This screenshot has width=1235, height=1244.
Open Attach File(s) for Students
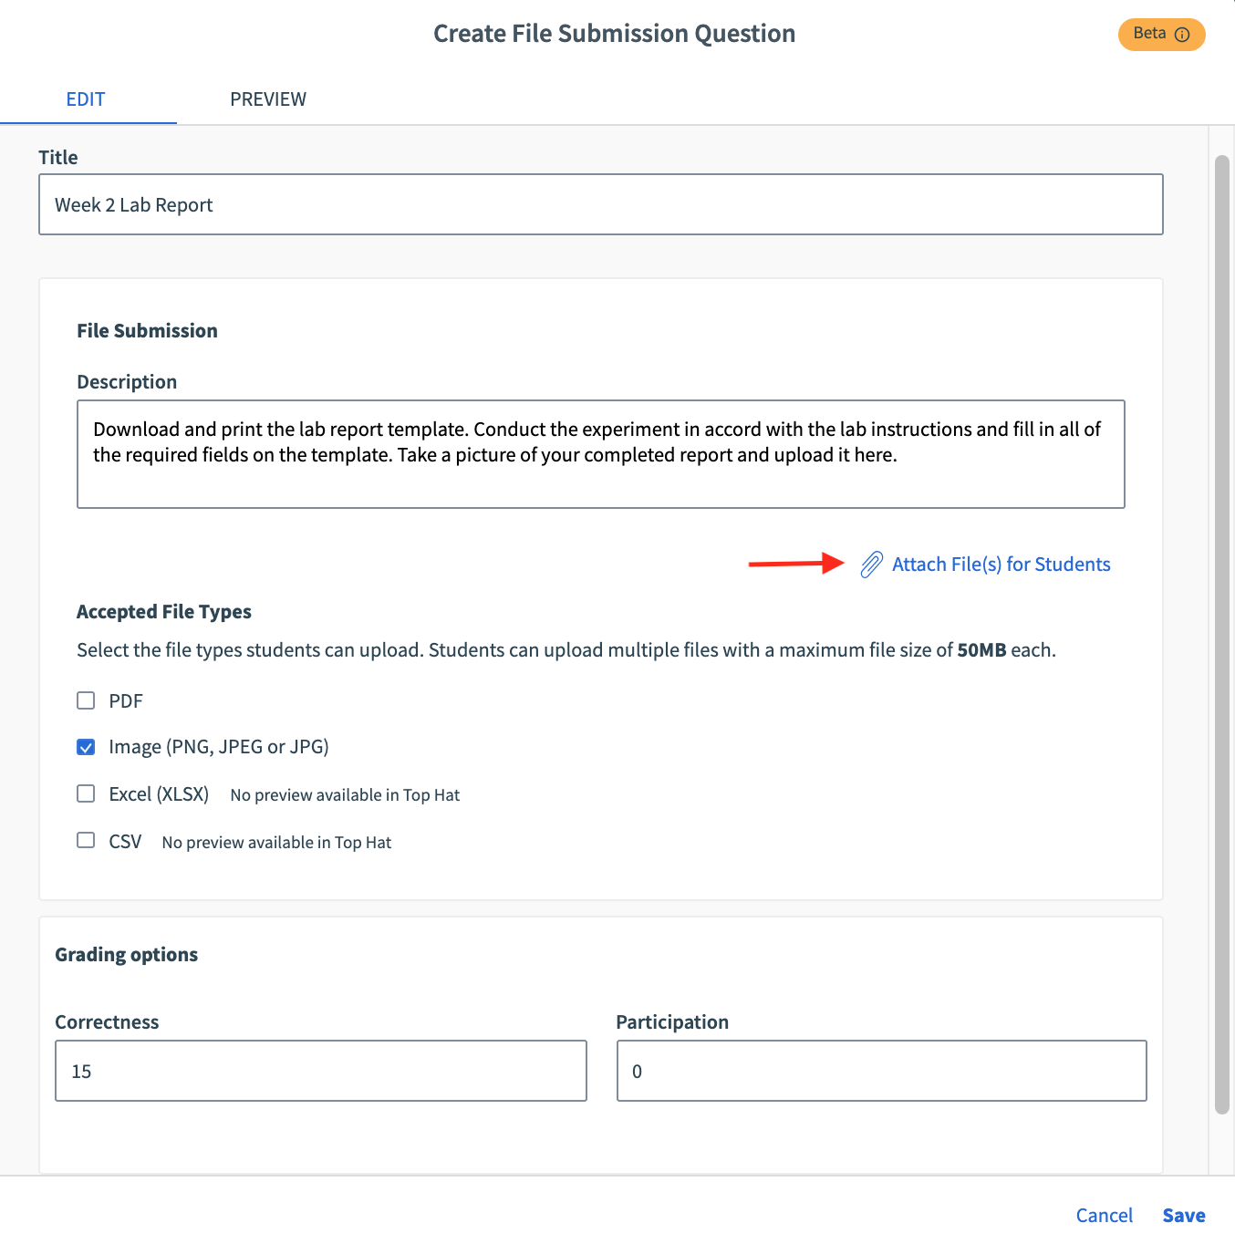(x=1001, y=564)
